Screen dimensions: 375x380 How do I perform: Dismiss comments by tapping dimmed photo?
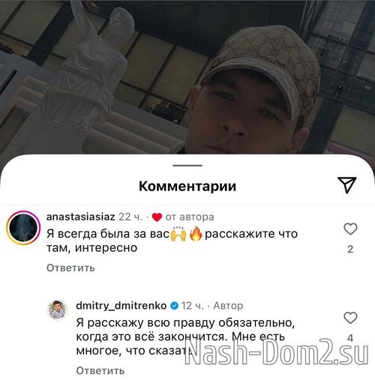click(187, 75)
